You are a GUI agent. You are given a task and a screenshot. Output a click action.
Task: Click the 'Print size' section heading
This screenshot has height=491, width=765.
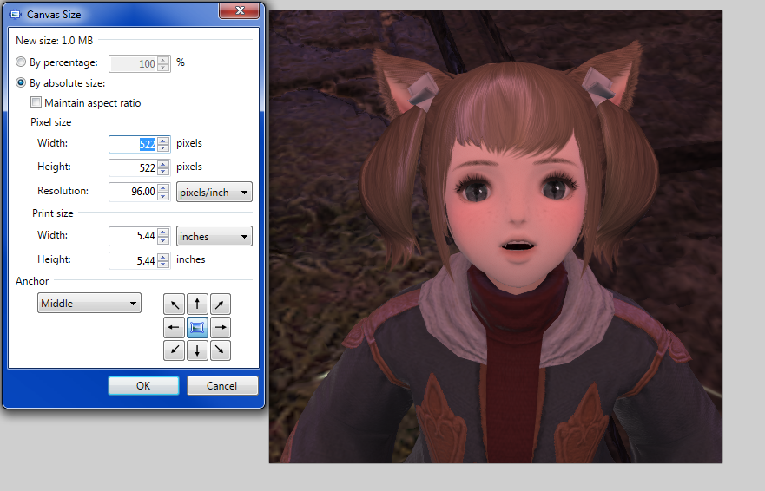tap(53, 213)
